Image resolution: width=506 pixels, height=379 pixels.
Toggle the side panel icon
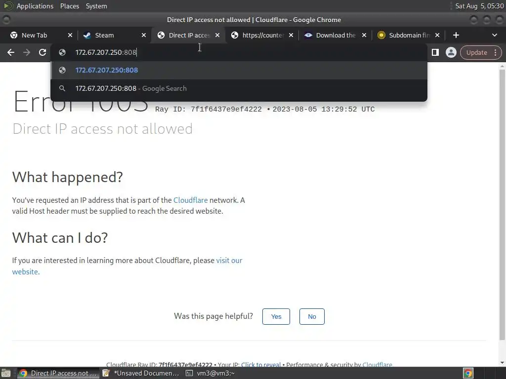tap(435, 52)
